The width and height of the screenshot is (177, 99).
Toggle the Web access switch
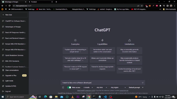tap(69, 87)
